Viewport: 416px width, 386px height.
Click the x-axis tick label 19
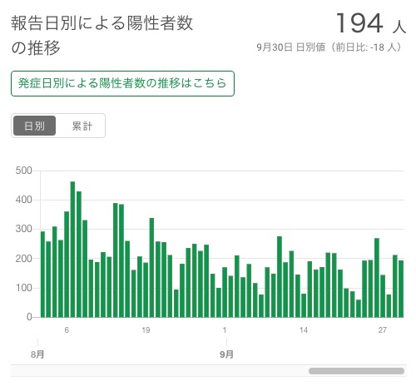[x=146, y=330]
